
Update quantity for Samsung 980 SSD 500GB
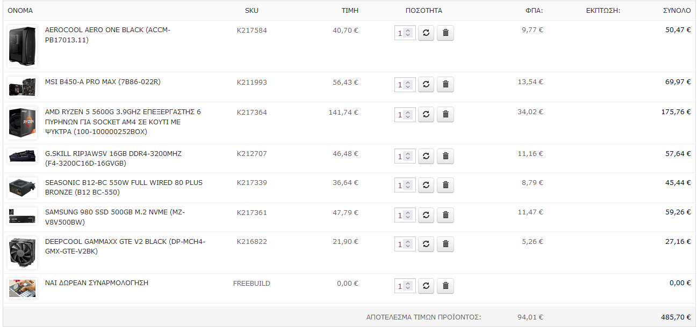tap(426, 215)
